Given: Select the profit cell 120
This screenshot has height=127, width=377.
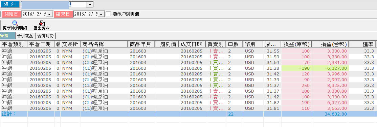Looking at the screenshot, I should 297,74.
